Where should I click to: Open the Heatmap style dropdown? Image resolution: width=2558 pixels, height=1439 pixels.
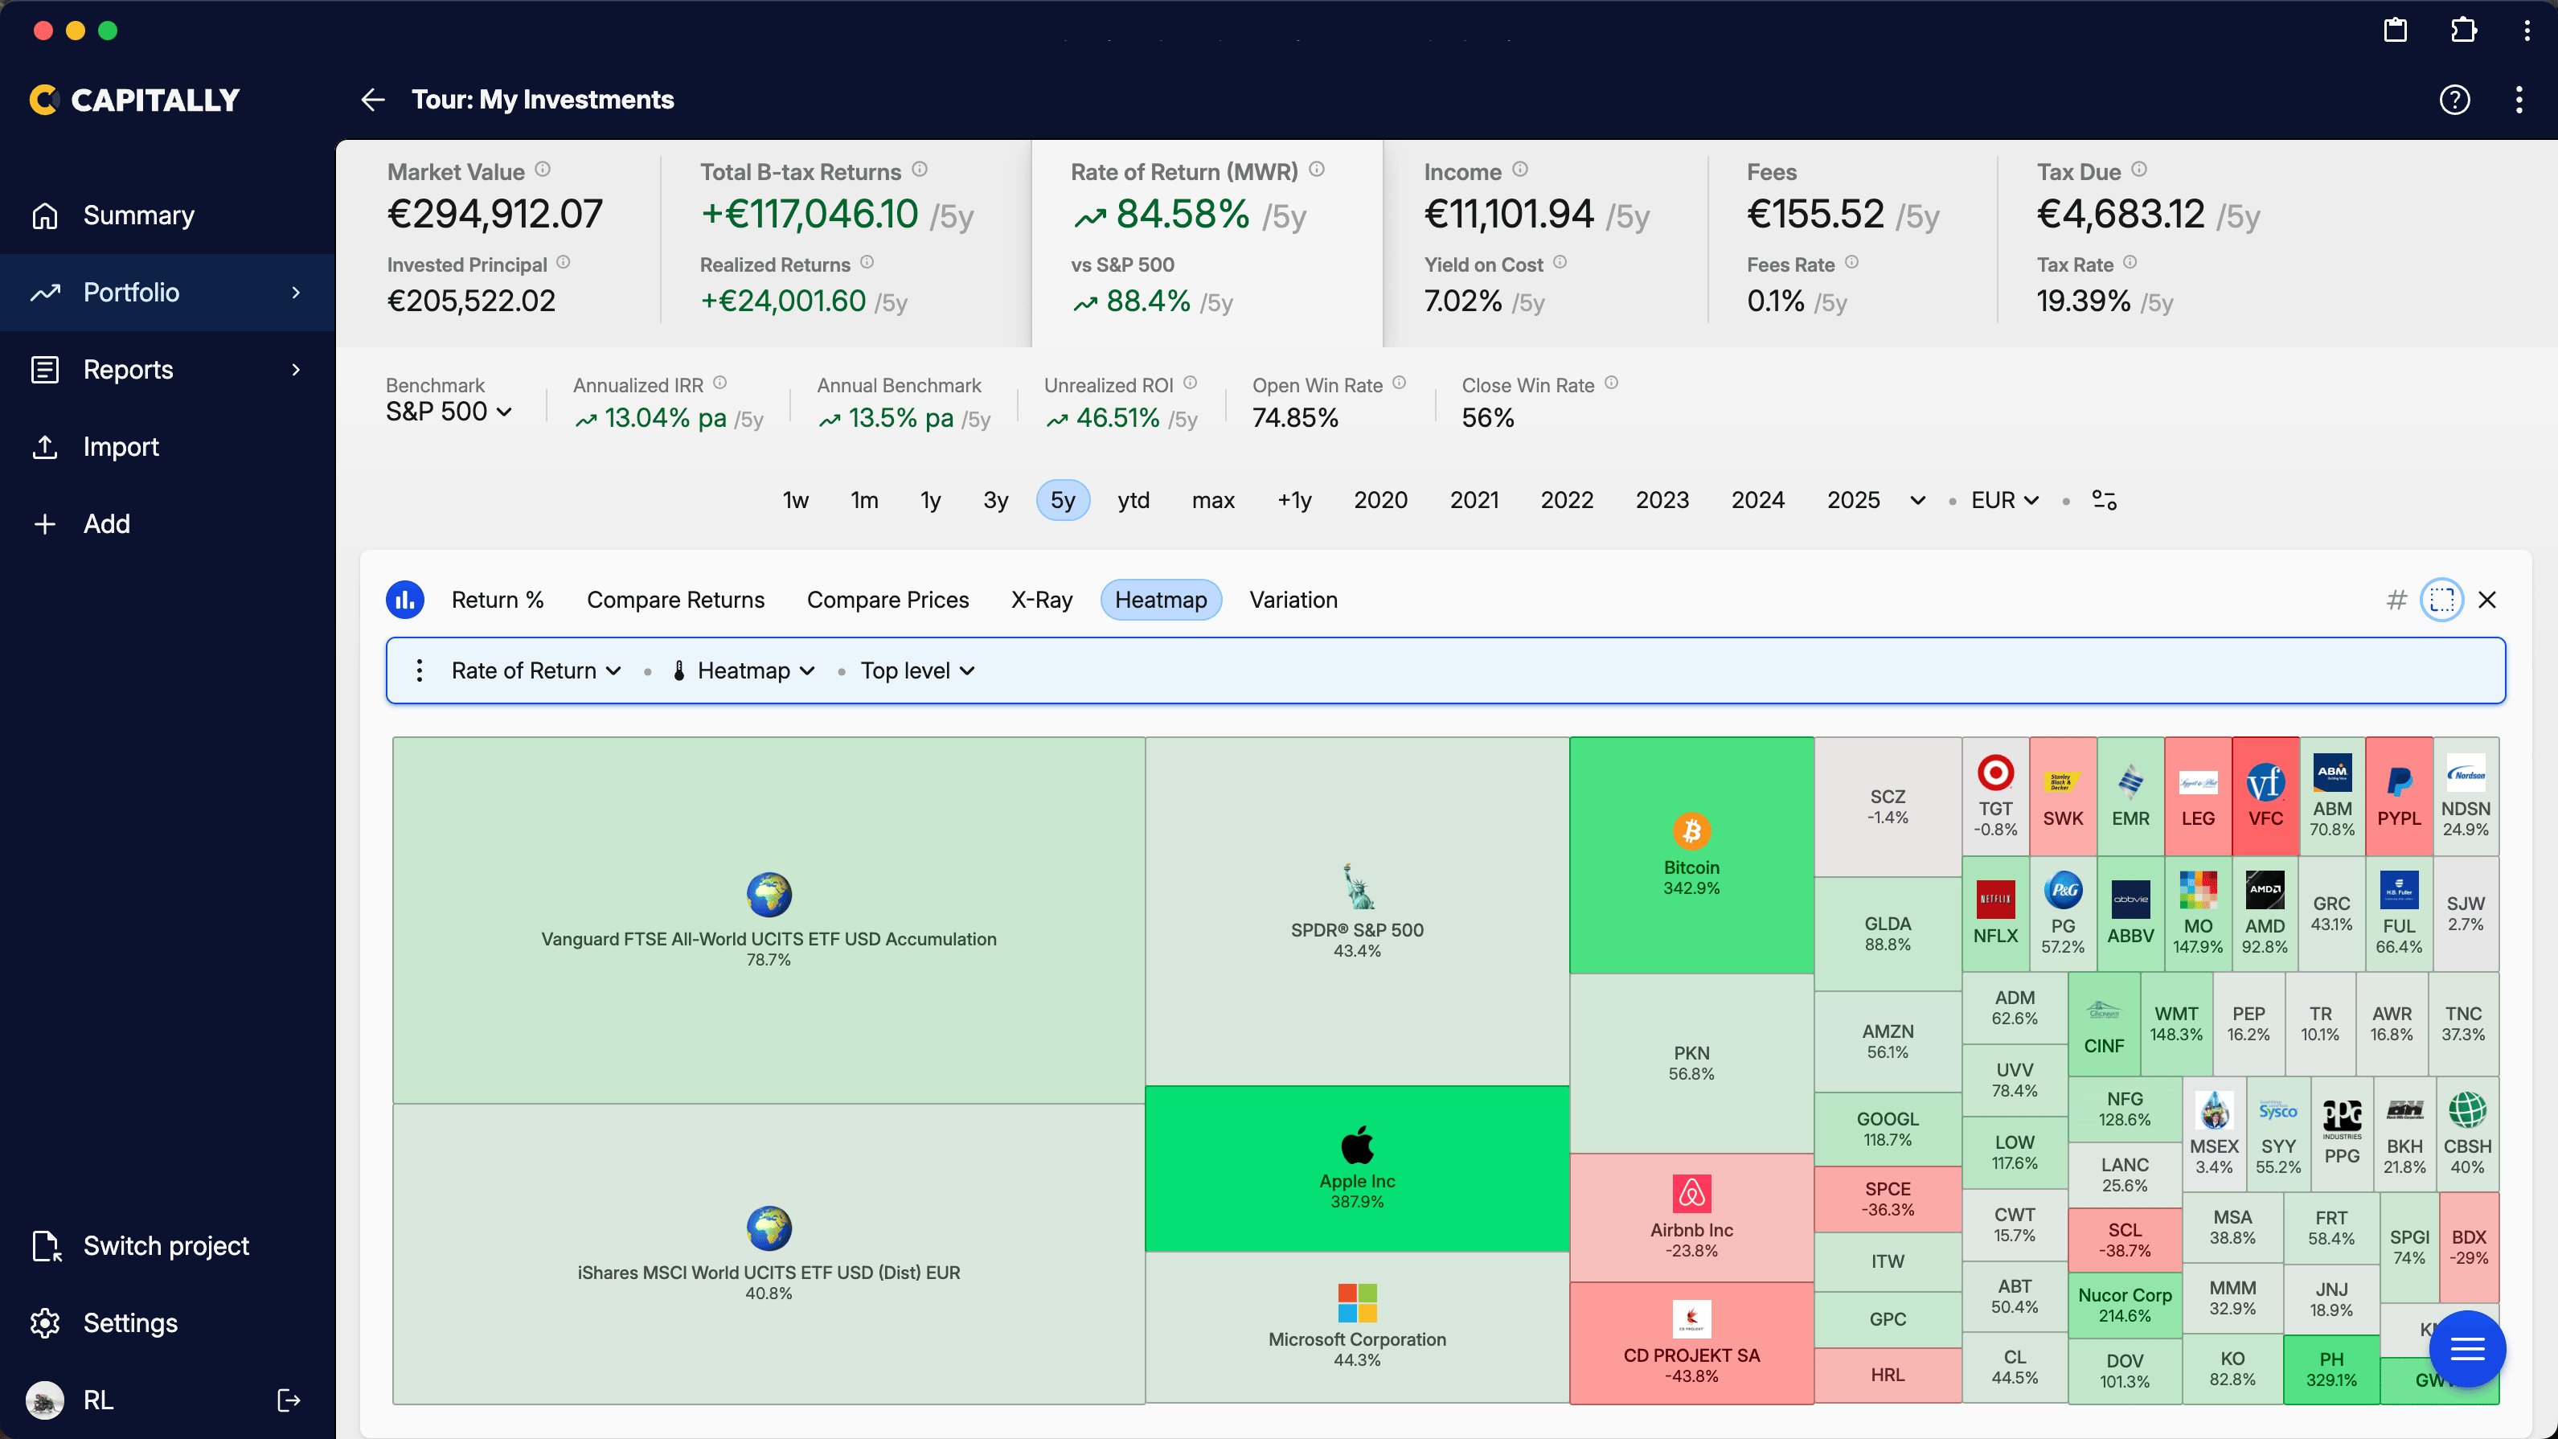tap(744, 670)
